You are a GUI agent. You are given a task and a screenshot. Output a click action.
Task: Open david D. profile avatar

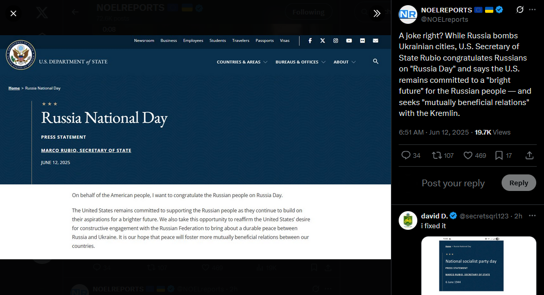(407, 220)
